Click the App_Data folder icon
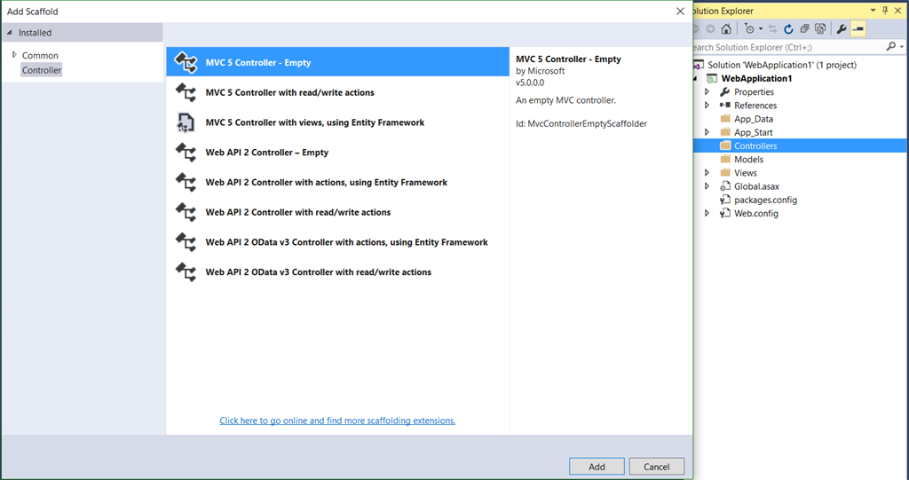The height and width of the screenshot is (480, 909). tap(725, 118)
